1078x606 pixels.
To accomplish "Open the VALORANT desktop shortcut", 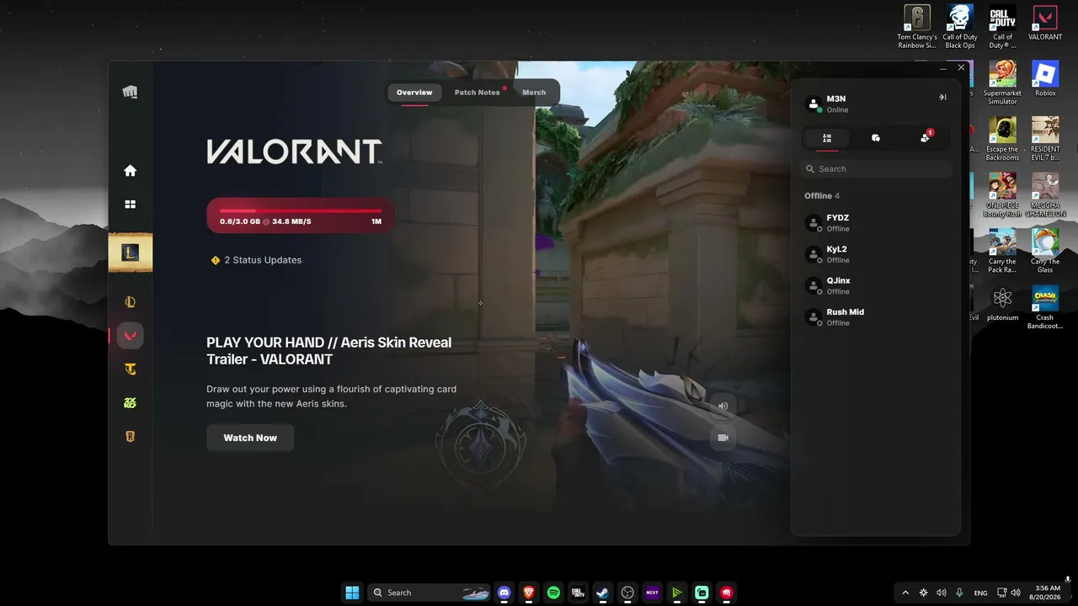I will pos(1045,24).
